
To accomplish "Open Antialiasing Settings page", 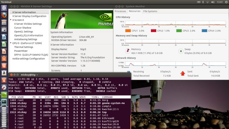I will (26, 39).
